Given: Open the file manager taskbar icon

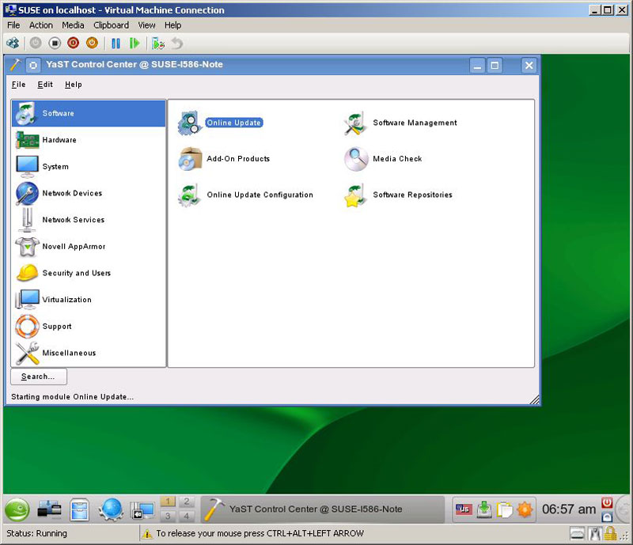Looking at the screenshot, I should [79, 509].
